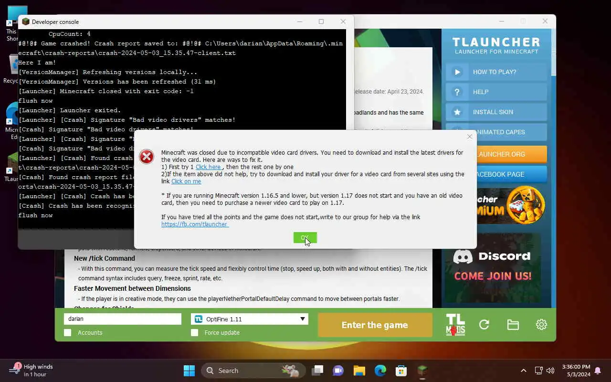611x382 pixels.
Task: Click the HOW TO PLAY? play icon
Action: (x=457, y=72)
